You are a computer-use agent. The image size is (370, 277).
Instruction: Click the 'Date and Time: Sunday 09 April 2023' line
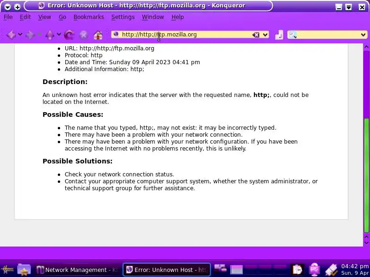click(x=132, y=62)
